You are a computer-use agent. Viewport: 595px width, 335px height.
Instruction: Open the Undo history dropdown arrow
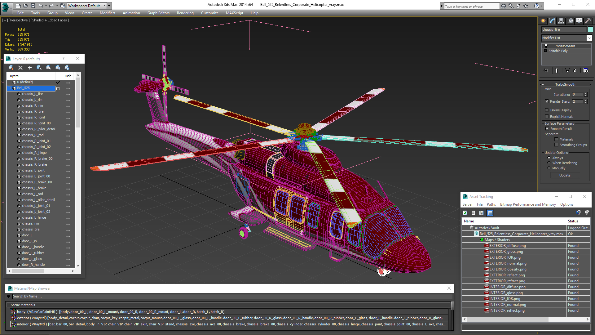pyautogui.click(x=46, y=6)
